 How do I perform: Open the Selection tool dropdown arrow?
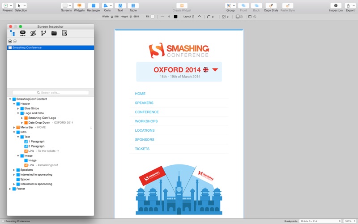[x=25, y=5]
